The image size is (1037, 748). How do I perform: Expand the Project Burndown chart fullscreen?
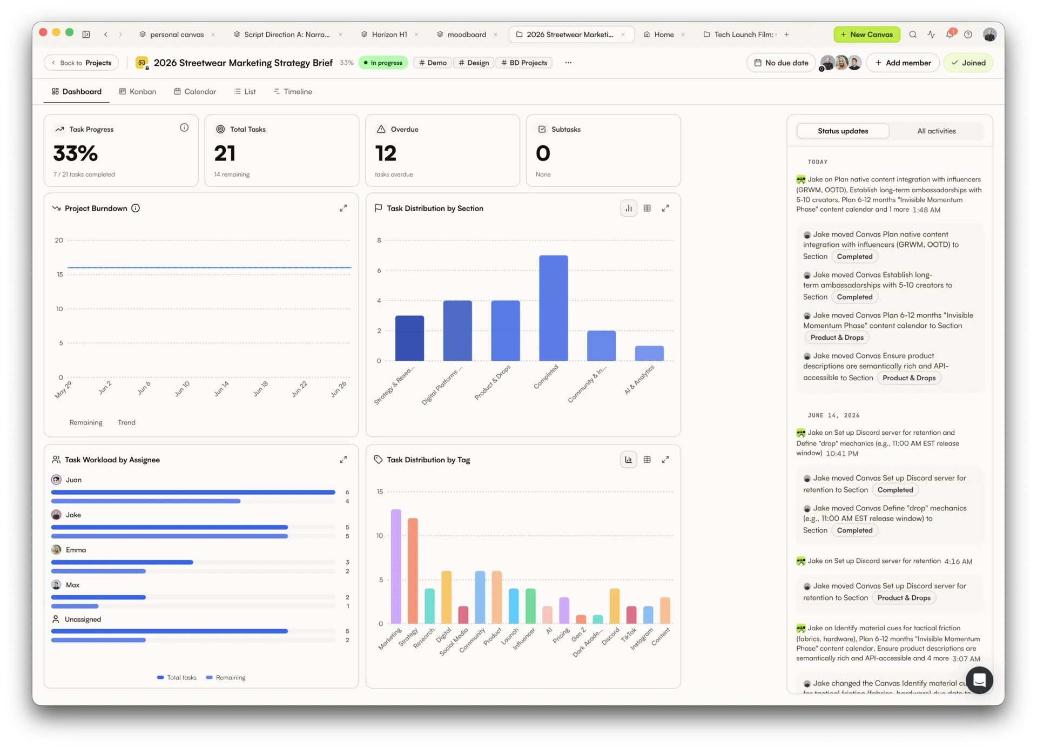(343, 208)
